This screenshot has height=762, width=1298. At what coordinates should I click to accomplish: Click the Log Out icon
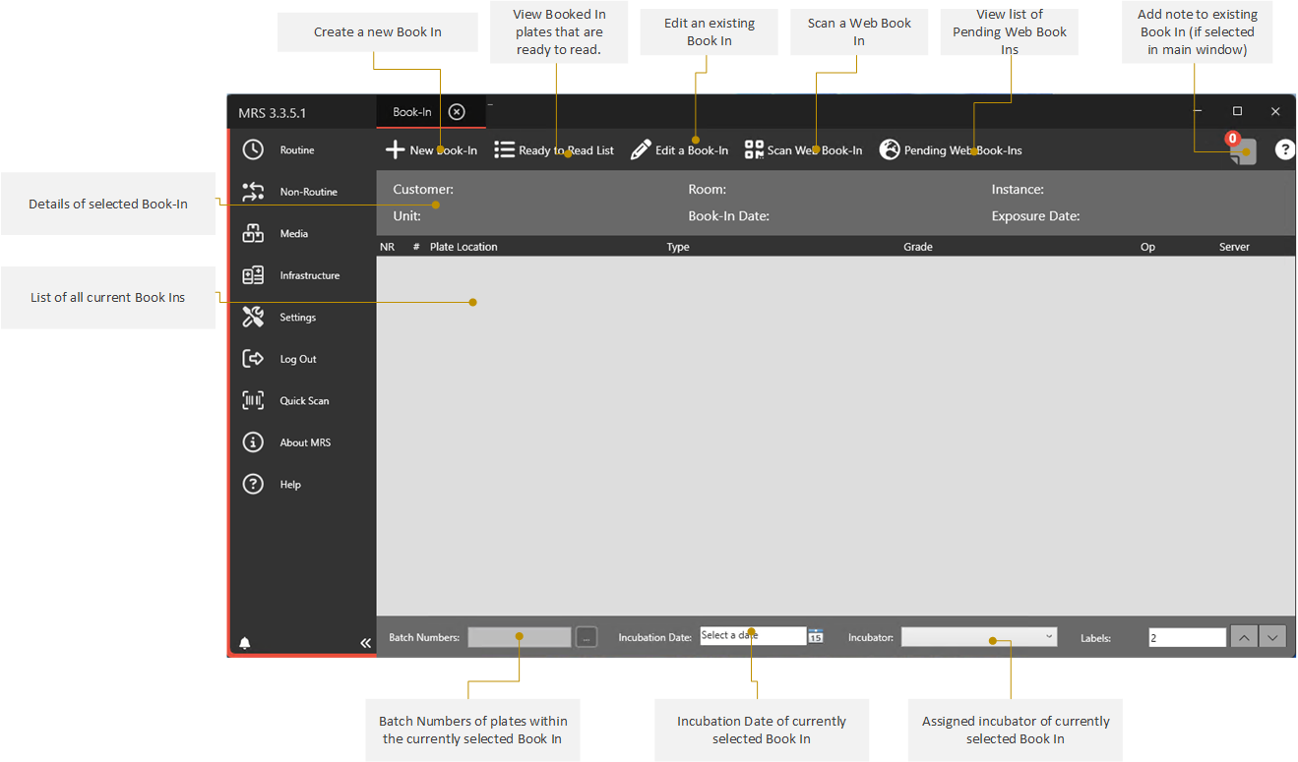point(253,359)
